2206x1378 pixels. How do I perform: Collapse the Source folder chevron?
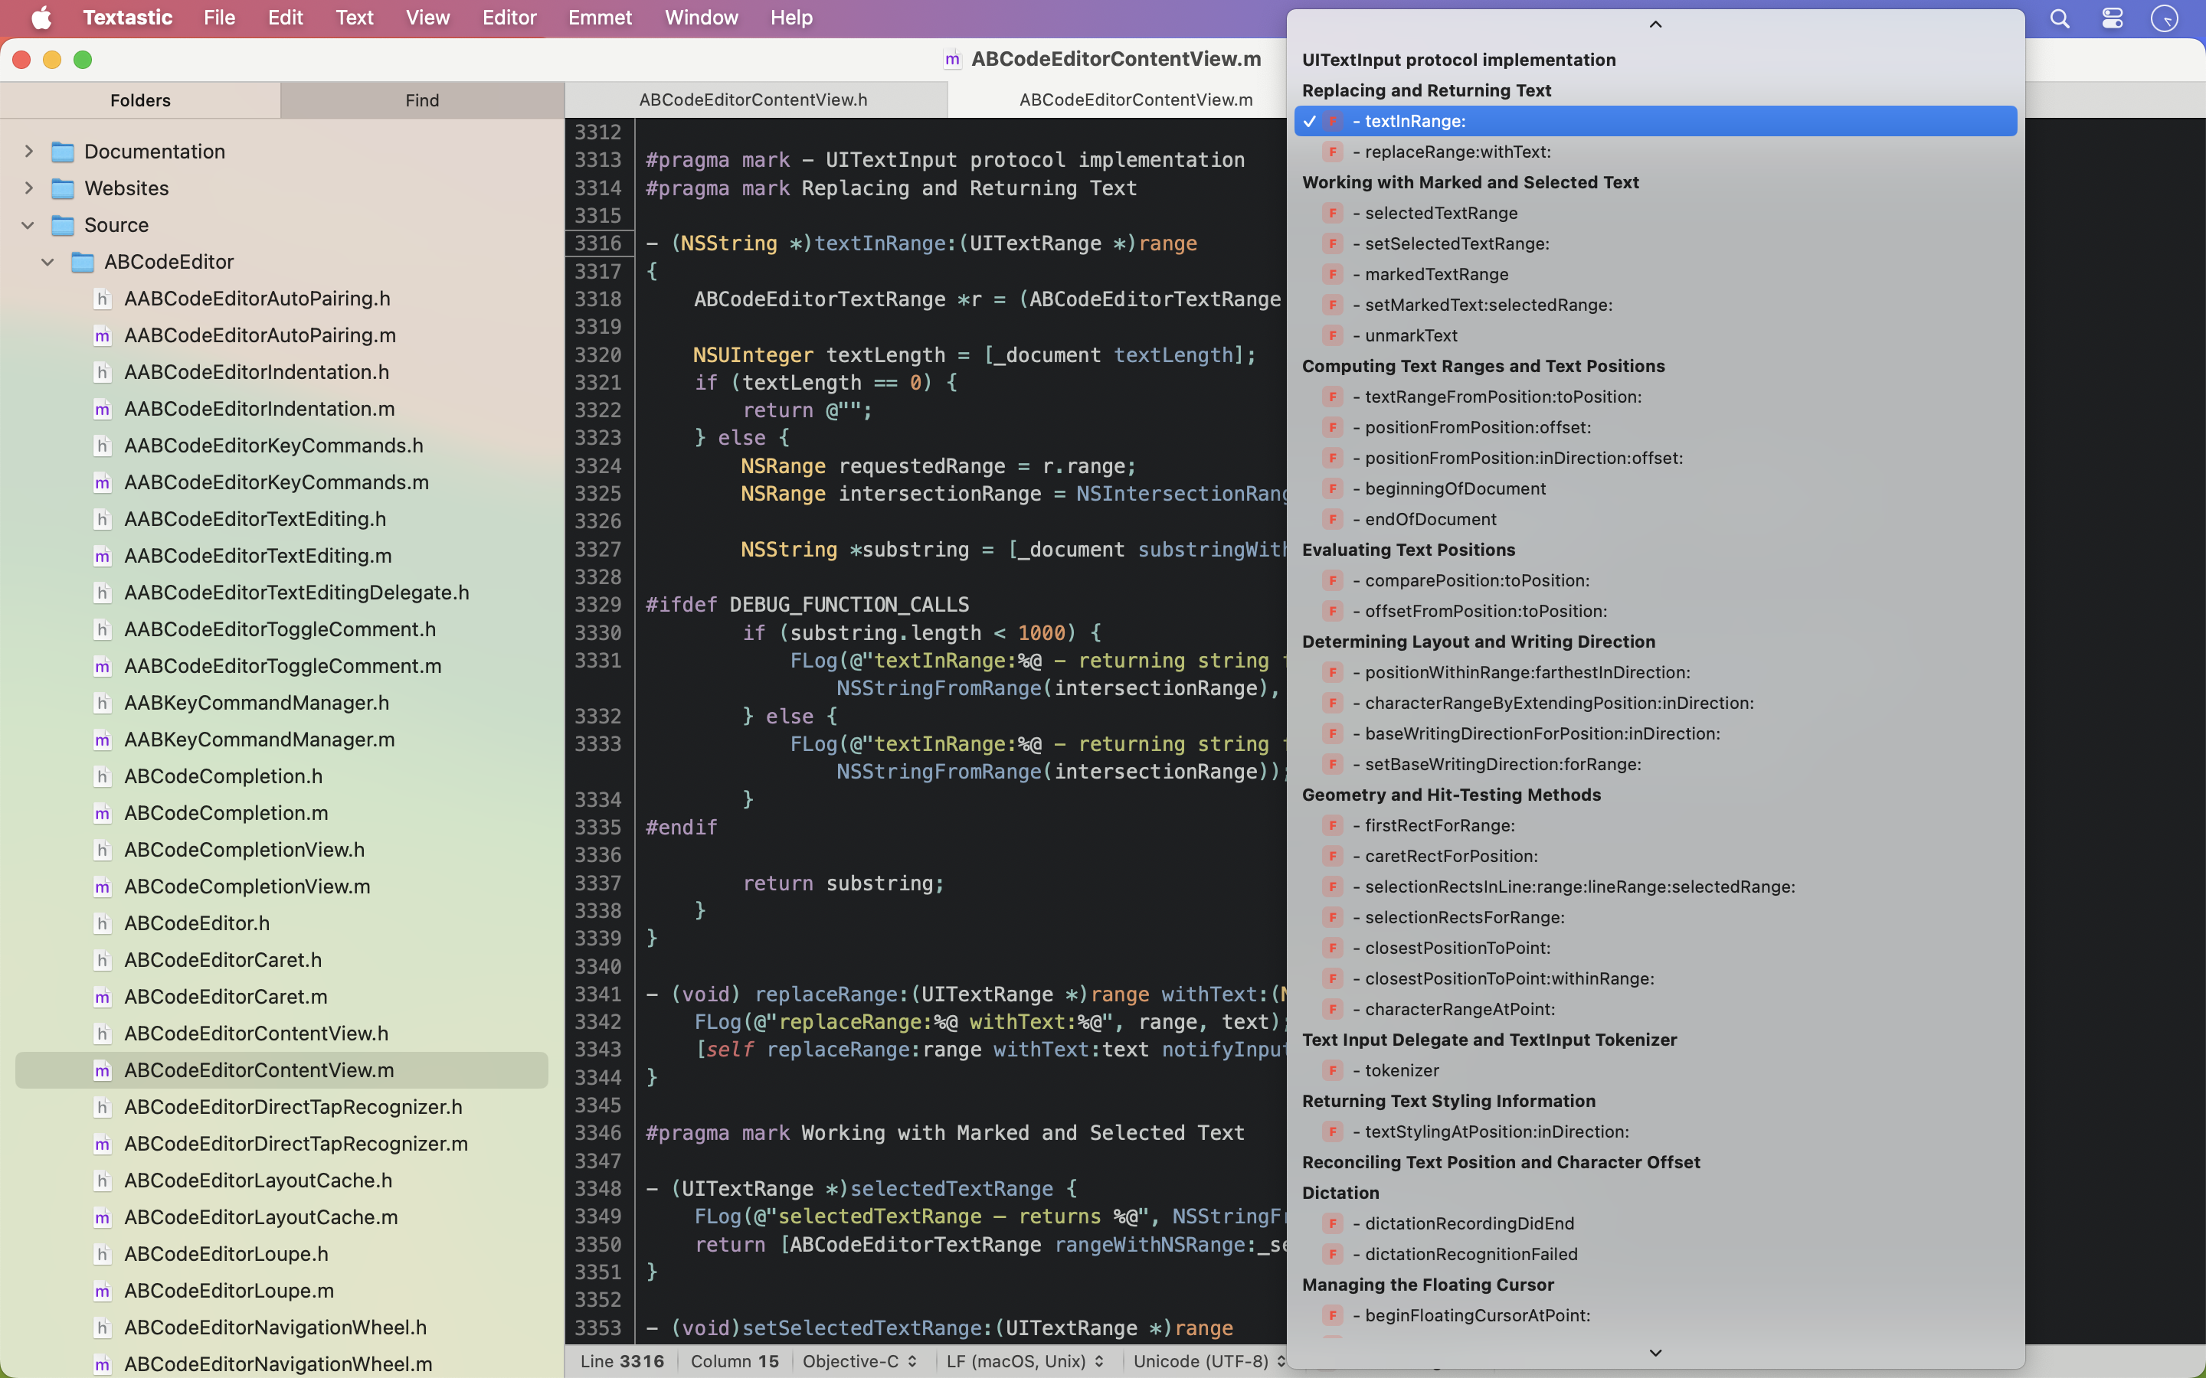[28, 225]
